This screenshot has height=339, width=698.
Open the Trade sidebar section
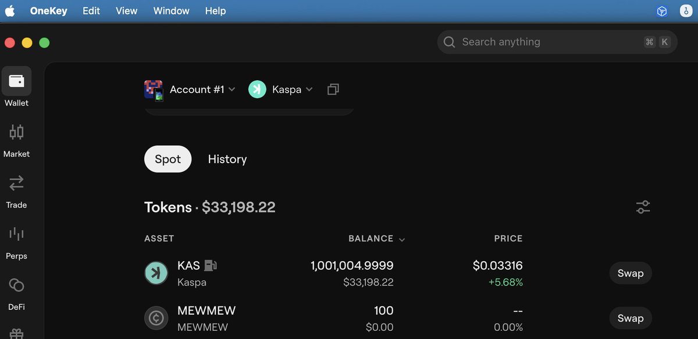click(16, 190)
